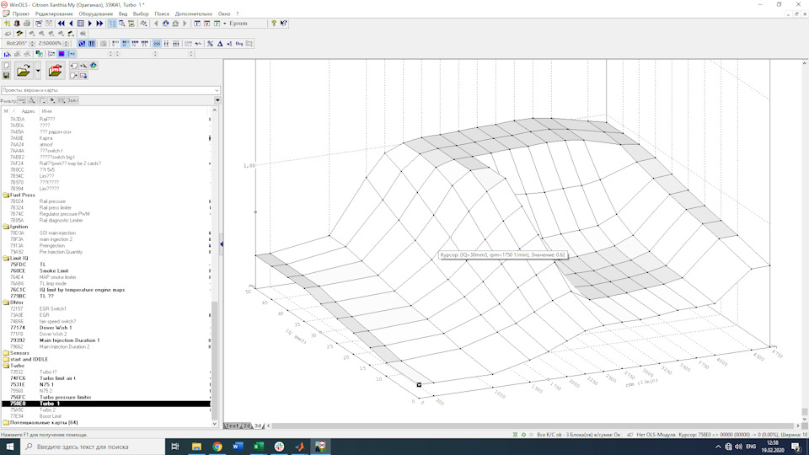The image size is (809, 455).
Task: Click the blue grid table icon
Action: tap(81, 24)
